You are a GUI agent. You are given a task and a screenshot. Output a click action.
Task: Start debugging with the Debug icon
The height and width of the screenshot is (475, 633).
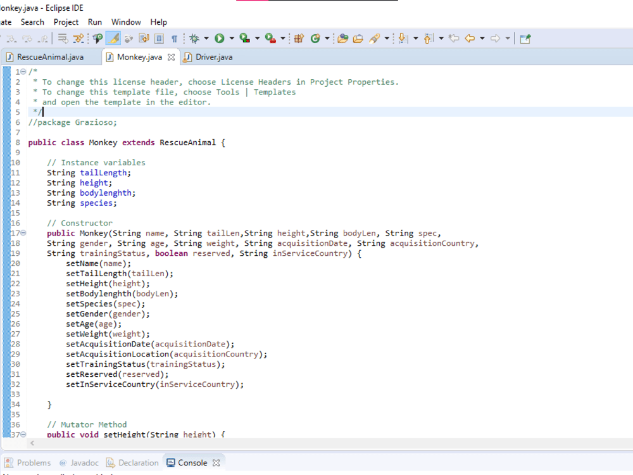point(193,38)
